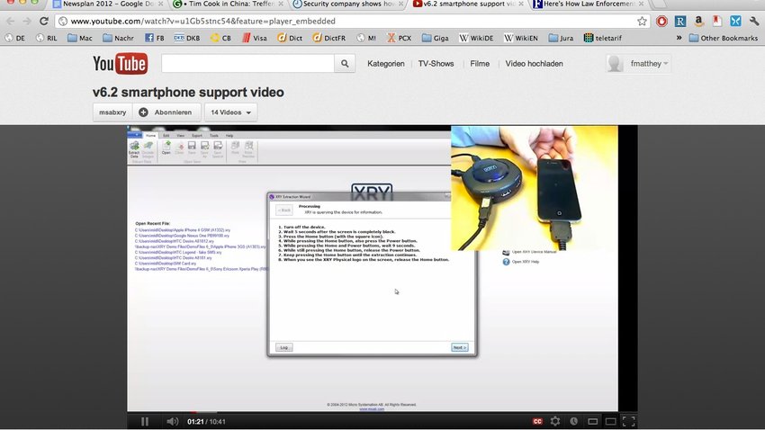Open the PCX bookmark
Screen dimensions: 765x430
pos(400,38)
